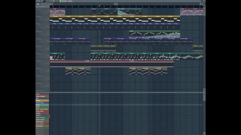Viewport: 241px width, 135px height.
Task: Select the Track 6 header
Action: point(43,49)
